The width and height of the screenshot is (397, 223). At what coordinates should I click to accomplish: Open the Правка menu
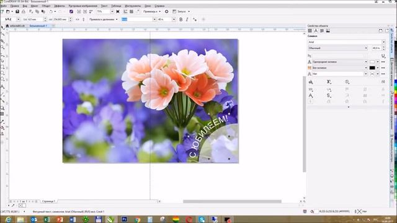[14, 6]
